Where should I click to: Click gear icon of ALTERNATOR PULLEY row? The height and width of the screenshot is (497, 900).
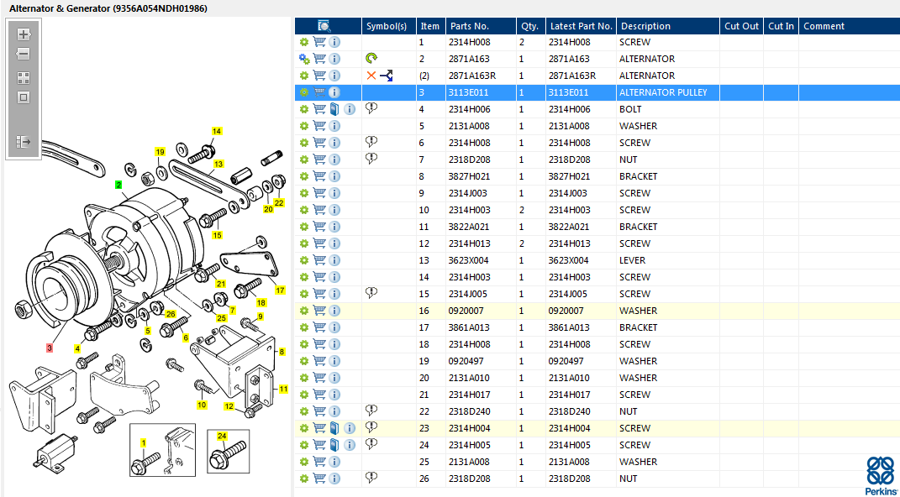tap(304, 92)
